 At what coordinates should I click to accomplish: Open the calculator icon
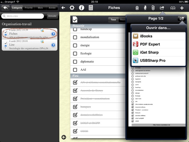tap(91, 8)
